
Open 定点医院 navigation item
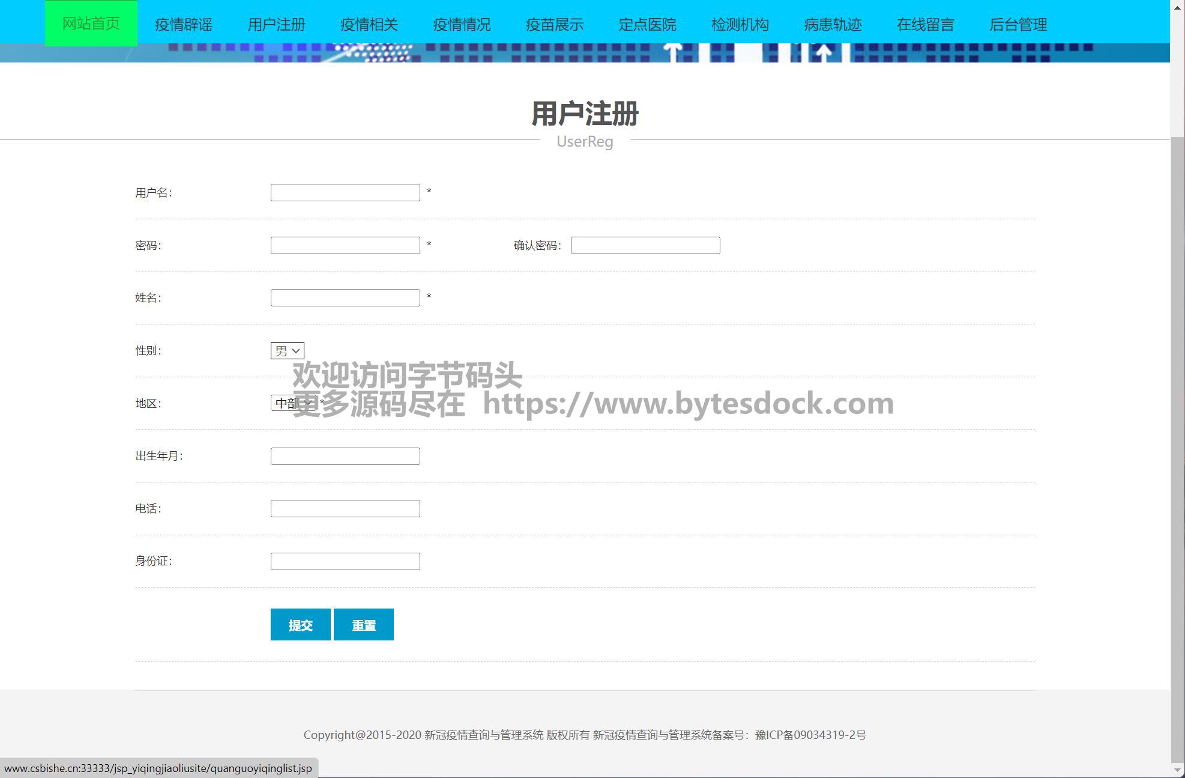647,25
